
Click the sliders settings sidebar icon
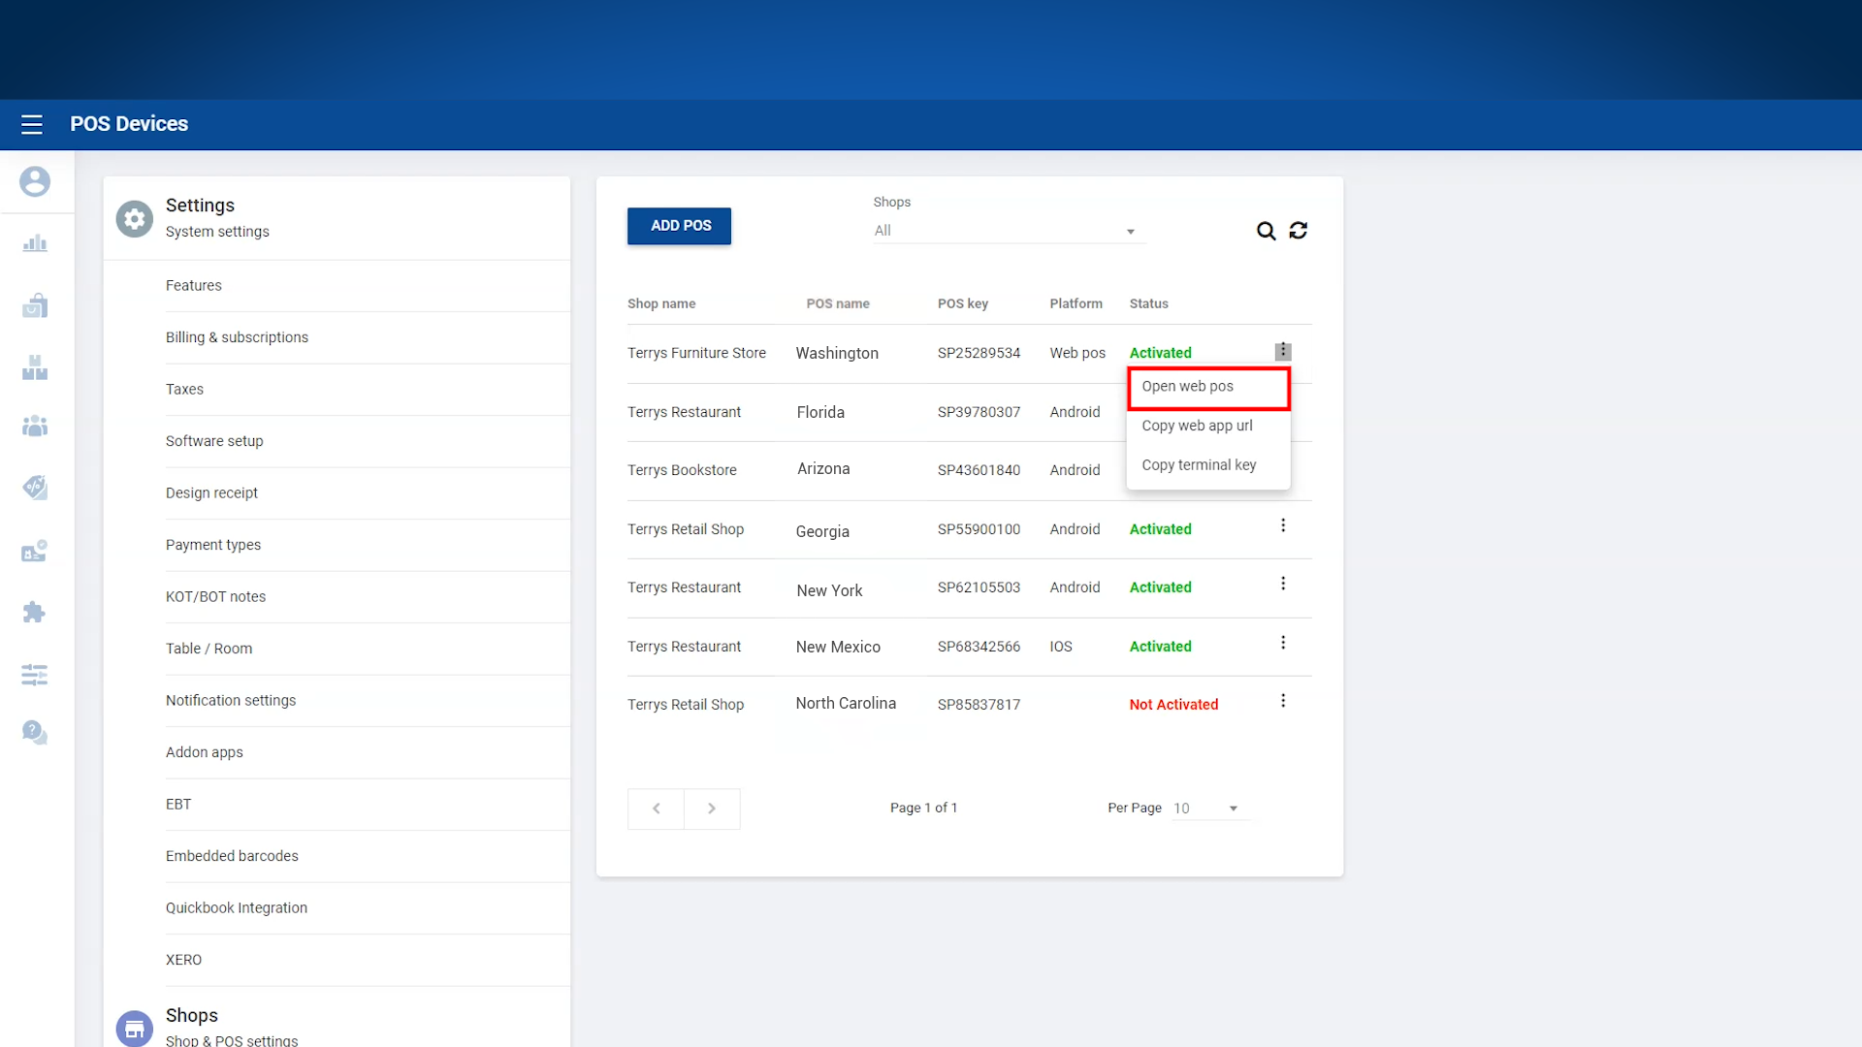[x=35, y=675]
